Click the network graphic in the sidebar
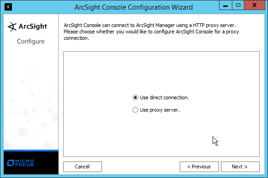The height and width of the screenshot is (178, 268). click(31, 108)
